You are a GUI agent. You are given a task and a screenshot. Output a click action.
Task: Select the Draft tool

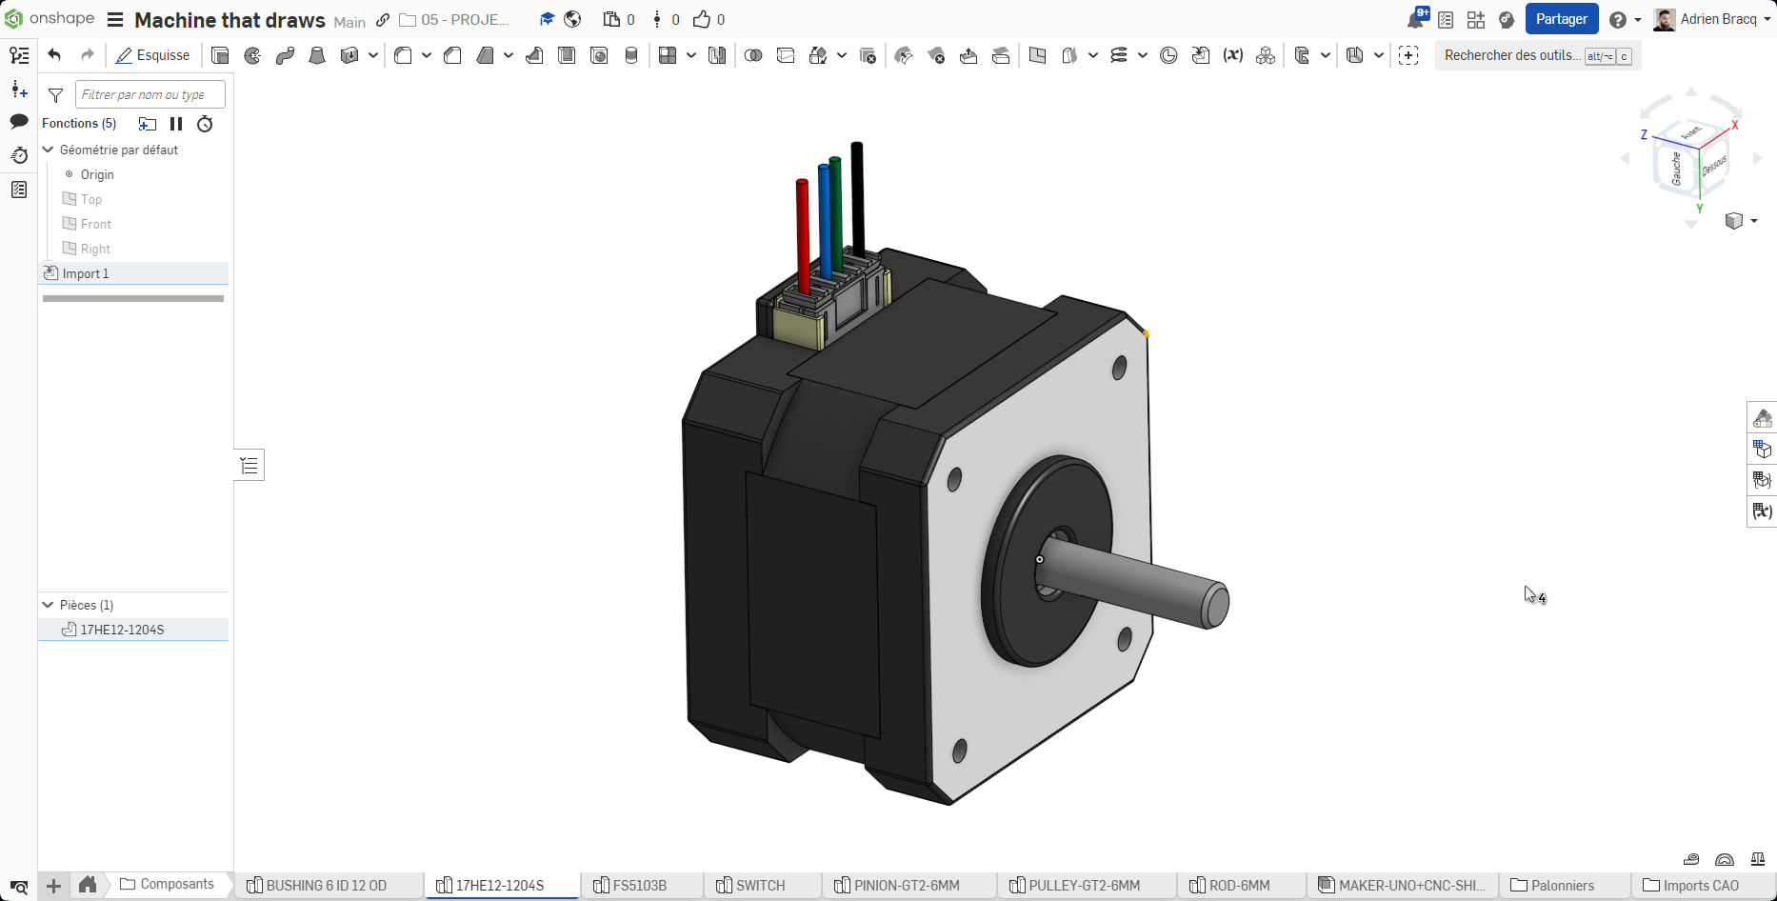pos(485,55)
